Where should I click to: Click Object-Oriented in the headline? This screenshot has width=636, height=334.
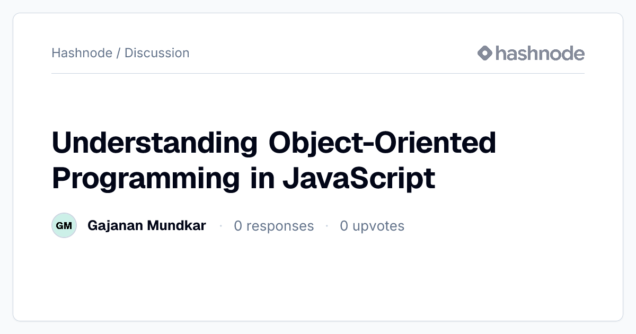pos(383,142)
